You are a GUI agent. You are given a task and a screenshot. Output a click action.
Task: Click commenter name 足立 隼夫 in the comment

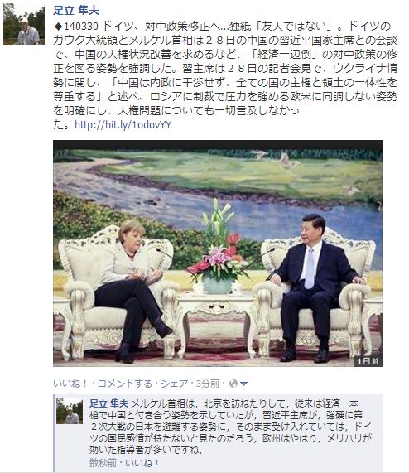click(108, 403)
